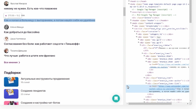Follow the 'Все мнения' link

pos(12,62)
